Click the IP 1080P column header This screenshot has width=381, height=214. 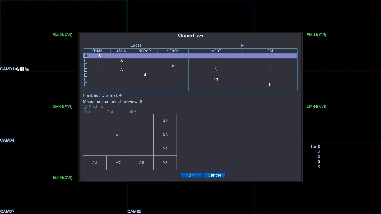(x=216, y=51)
